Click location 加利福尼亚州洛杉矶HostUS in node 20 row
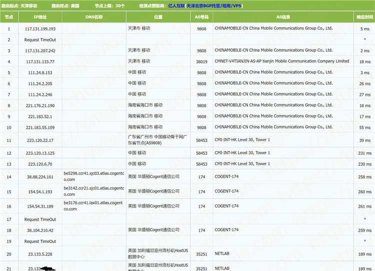The height and width of the screenshot is (271, 375). [x=158, y=254]
